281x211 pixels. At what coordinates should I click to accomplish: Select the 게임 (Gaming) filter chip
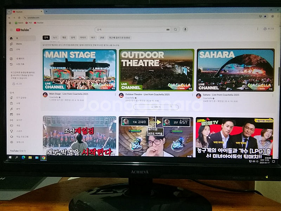tap(64, 38)
